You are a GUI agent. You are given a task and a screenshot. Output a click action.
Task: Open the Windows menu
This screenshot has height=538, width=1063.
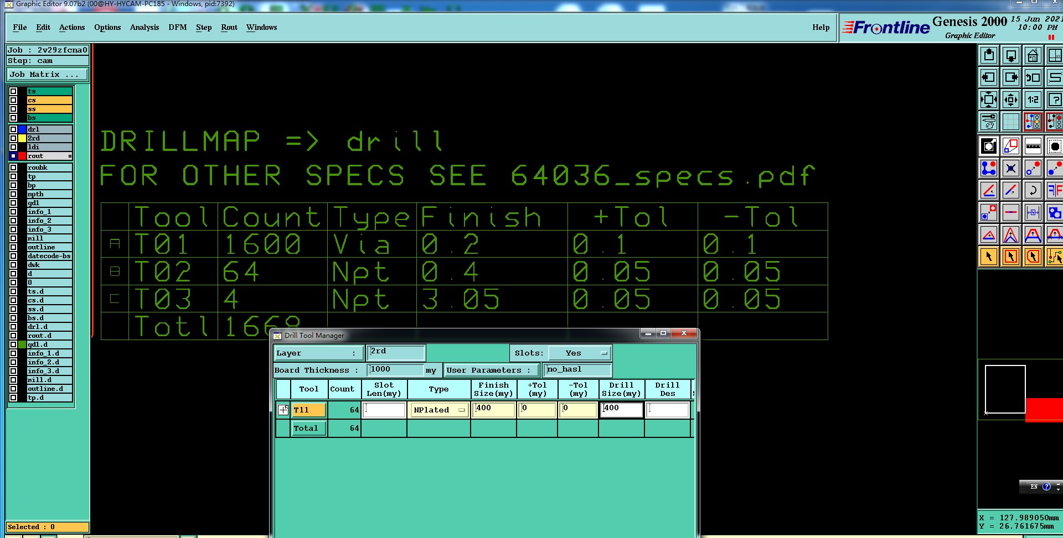pos(261,27)
